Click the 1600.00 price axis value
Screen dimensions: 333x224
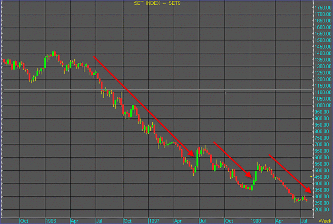pos(323,27)
